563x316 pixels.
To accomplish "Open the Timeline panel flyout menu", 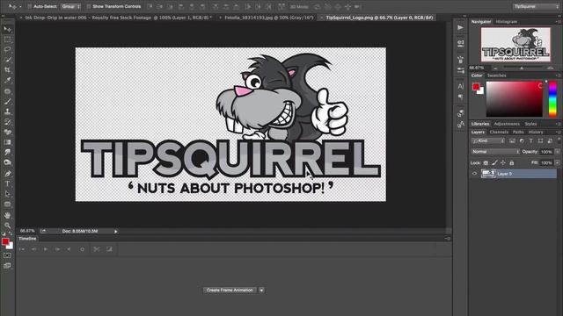I will coord(448,238).
